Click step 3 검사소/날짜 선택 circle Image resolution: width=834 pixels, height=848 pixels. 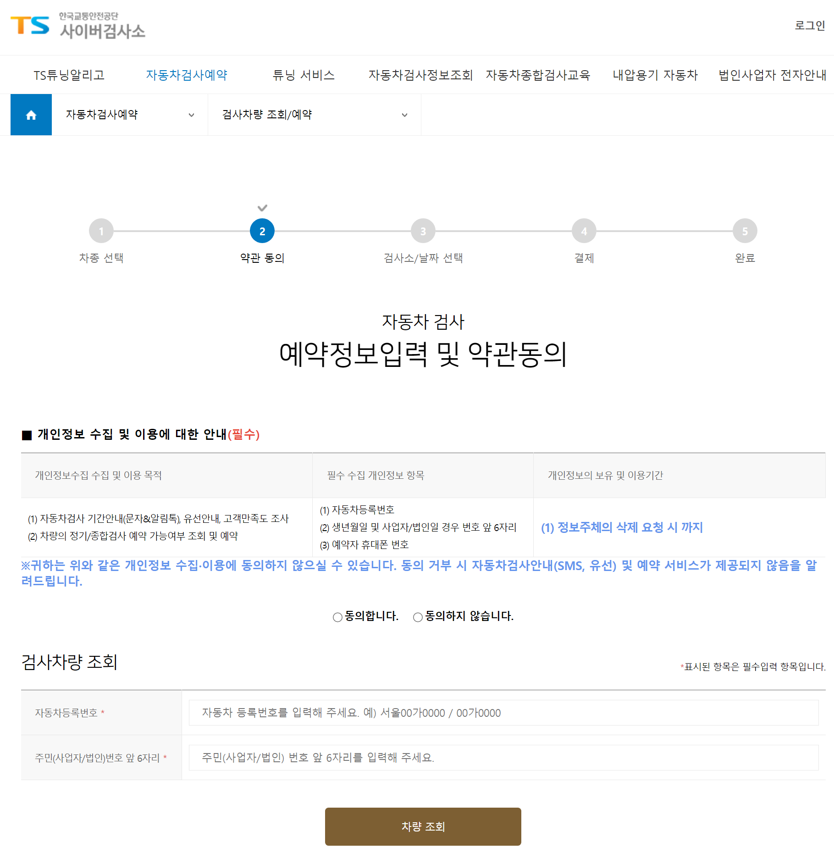[423, 231]
